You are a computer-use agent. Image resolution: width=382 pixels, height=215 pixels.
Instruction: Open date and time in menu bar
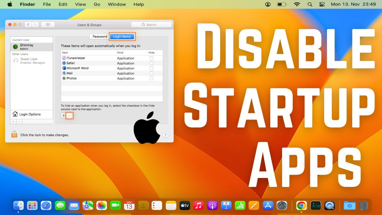point(353,4)
